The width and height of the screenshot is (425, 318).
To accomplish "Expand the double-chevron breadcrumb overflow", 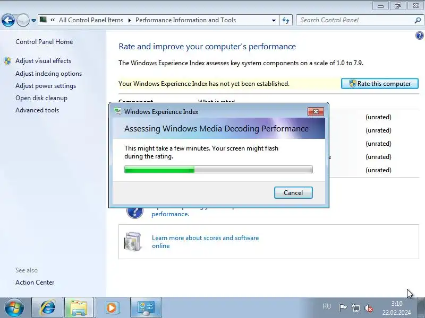I will pos(53,20).
